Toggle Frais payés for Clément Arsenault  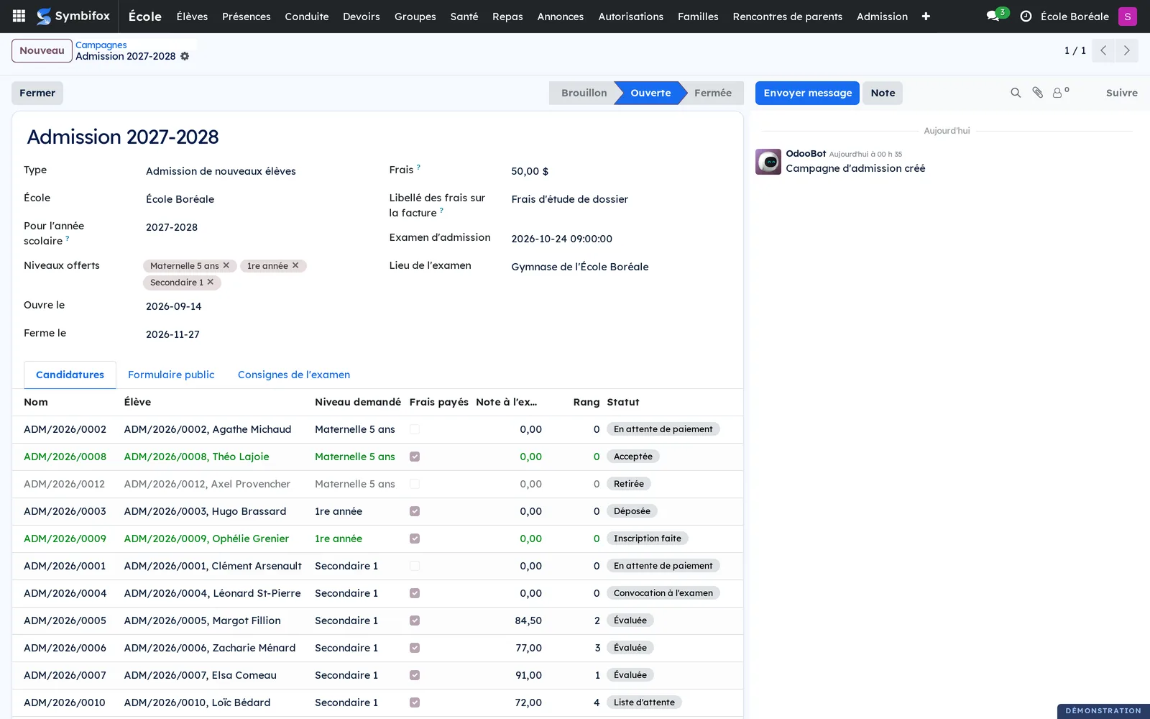415,566
